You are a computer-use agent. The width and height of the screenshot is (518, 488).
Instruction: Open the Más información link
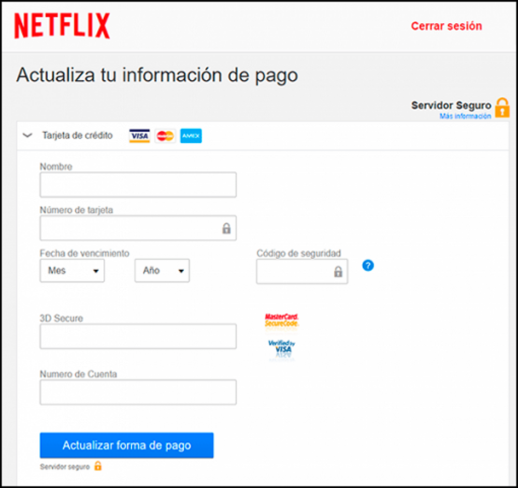coord(465,116)
